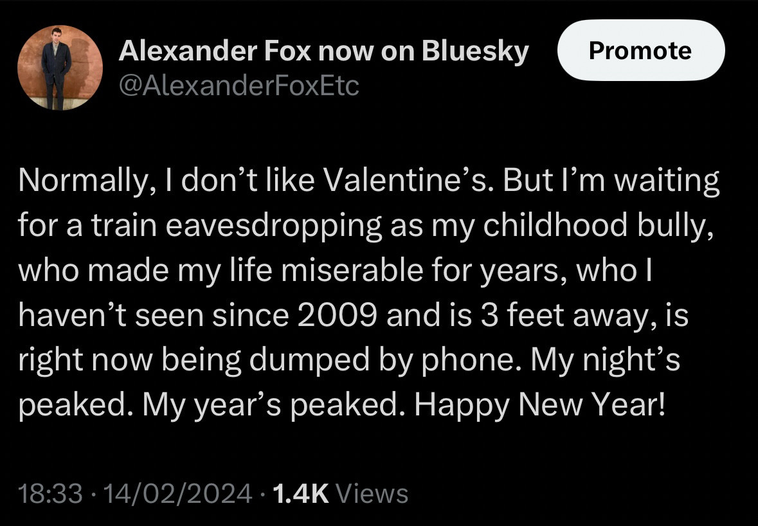Click the Promote button
The width and height of the screenshot is (758, 526).
pos(640,51)
